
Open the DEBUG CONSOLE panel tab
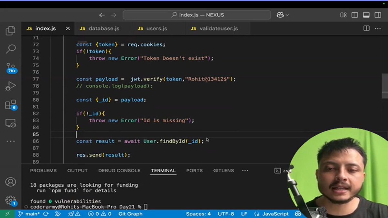pos(119,171)
